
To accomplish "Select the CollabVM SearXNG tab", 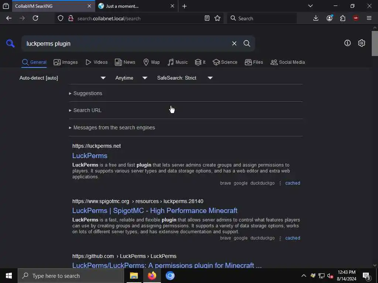I will coord(54,6).
